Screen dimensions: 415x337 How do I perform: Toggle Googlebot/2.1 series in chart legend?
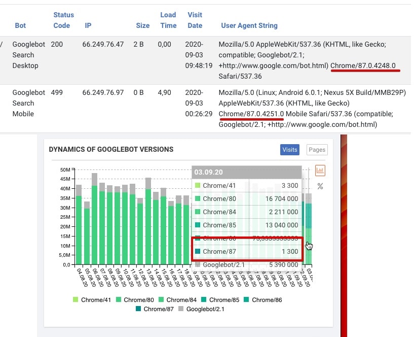click(201, 309)
